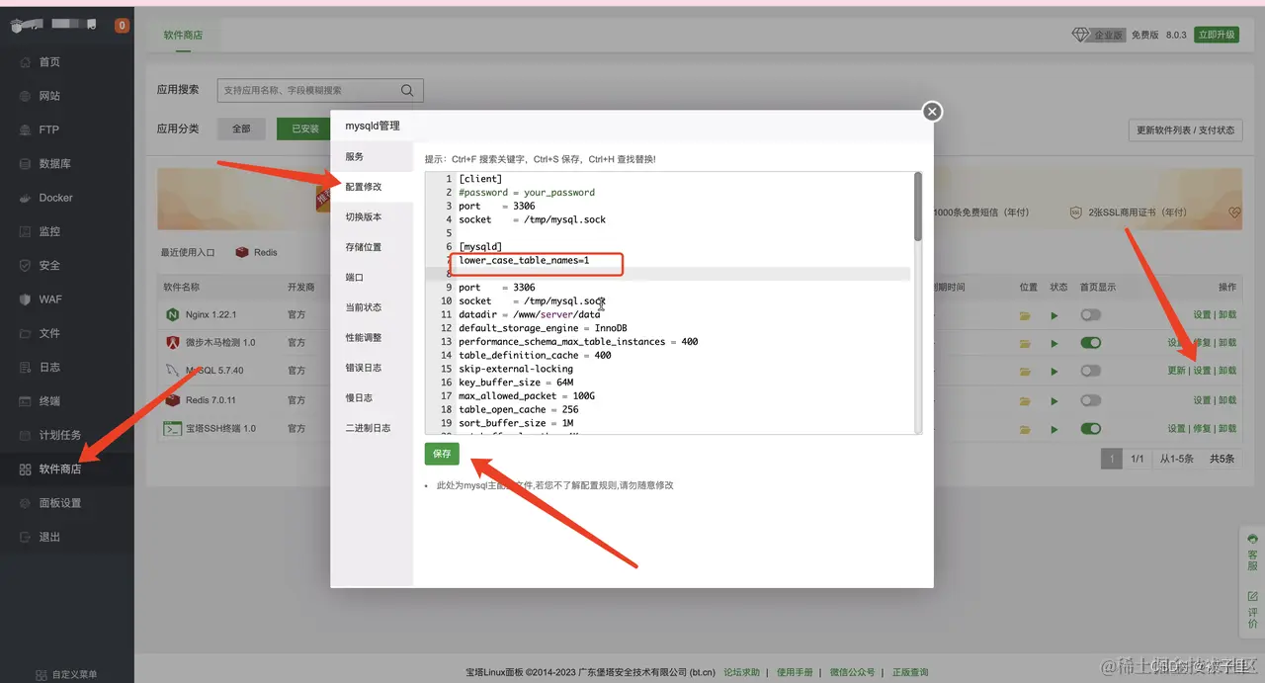Open the 性能调整 tab

pyautogui.click(x=372, y=338)
